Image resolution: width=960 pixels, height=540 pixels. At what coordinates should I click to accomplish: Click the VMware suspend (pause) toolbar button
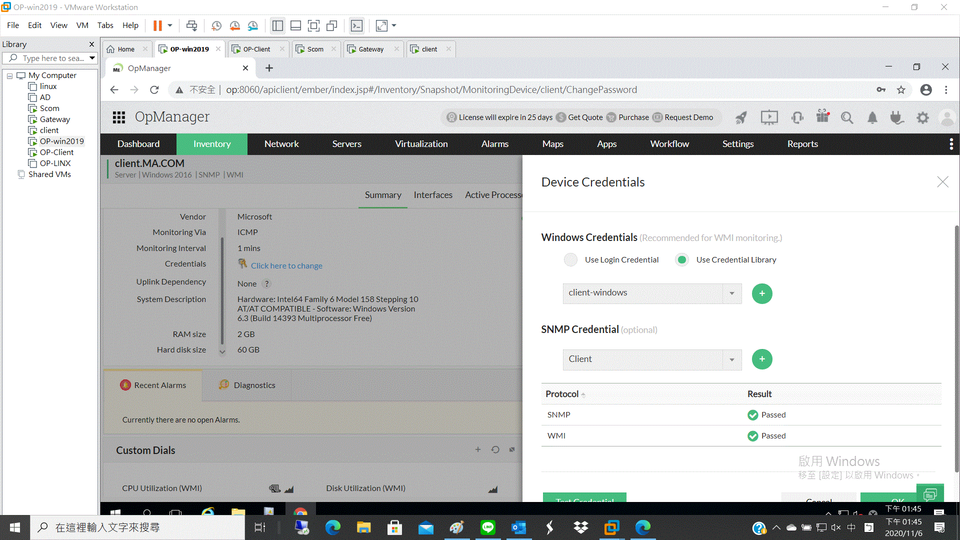(157, 25)
